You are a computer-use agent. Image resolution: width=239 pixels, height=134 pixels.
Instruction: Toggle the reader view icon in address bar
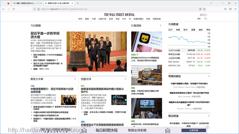pos(200,9)
